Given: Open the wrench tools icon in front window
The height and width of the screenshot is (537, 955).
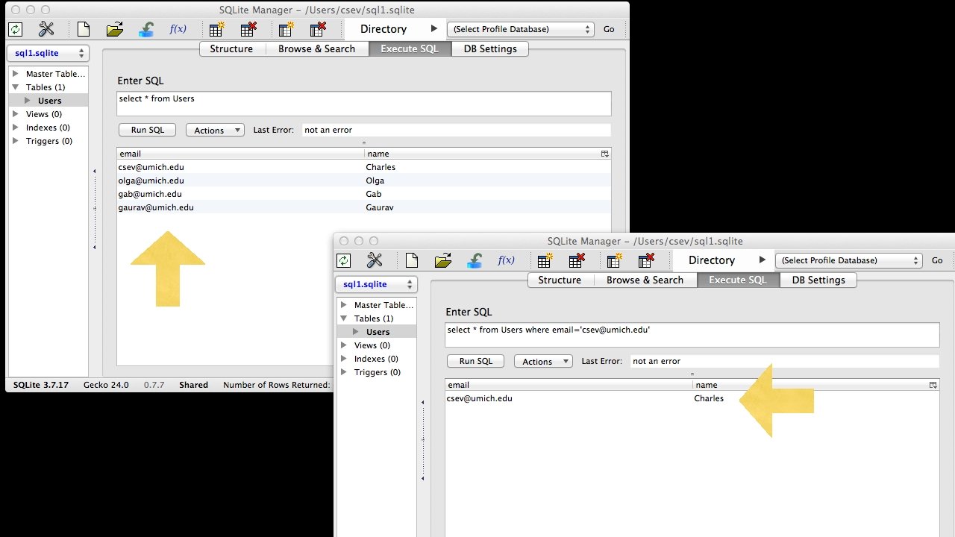Looking at the screenshot, I should pyautogui.click(x=375, y=260).
